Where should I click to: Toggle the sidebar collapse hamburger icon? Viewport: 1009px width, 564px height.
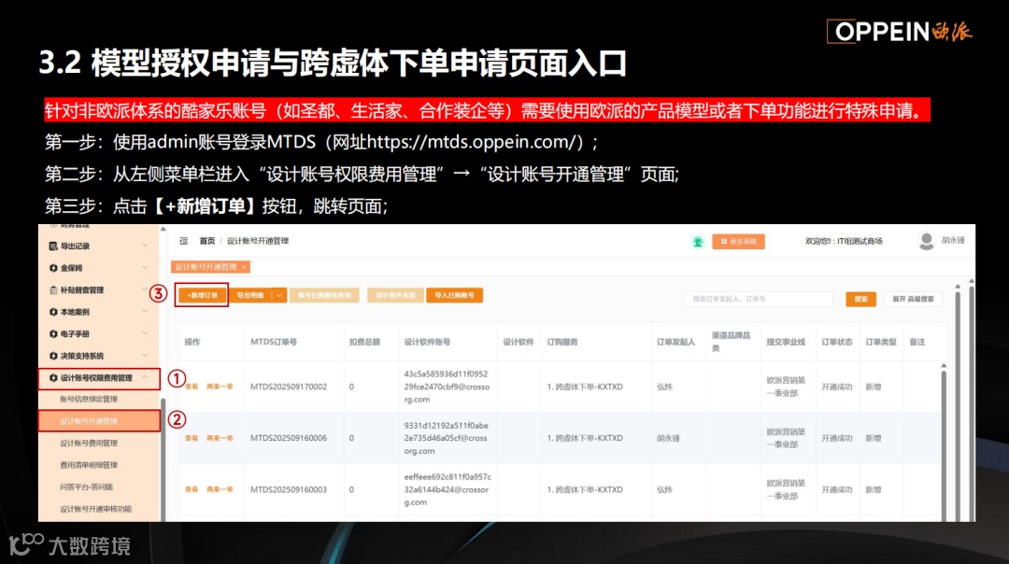pyautogui.click(x=183, y=241)
